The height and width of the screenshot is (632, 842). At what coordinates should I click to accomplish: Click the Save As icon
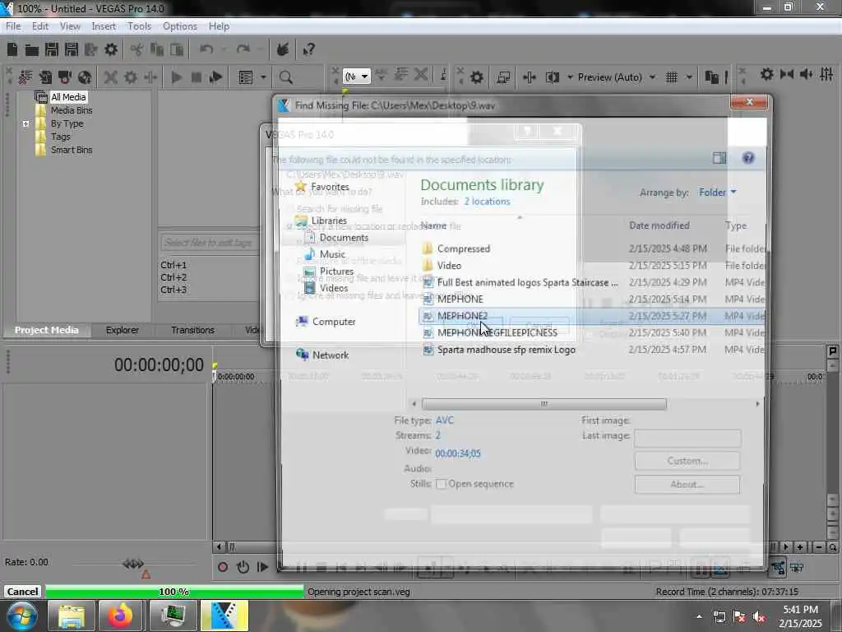point(72,50)
